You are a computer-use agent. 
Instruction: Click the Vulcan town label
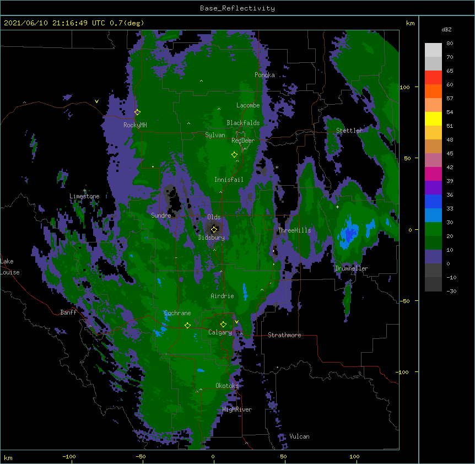pos(299,436)
